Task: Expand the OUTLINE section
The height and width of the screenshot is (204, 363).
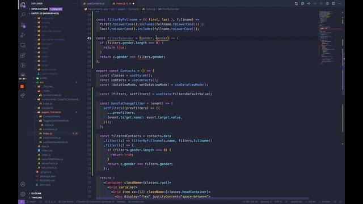Action: [x=36, y=193]
